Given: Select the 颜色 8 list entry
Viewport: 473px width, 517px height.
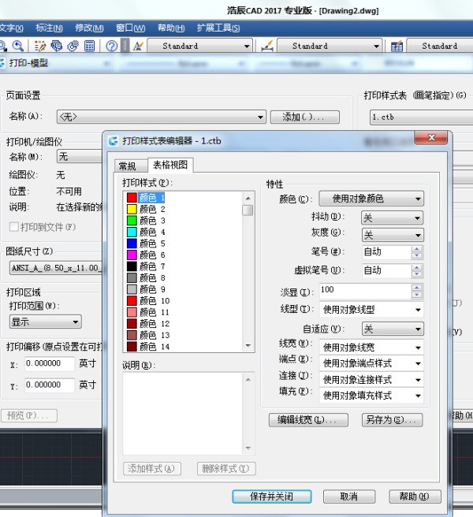Looking at the screenshot, I should click(146, 277).
